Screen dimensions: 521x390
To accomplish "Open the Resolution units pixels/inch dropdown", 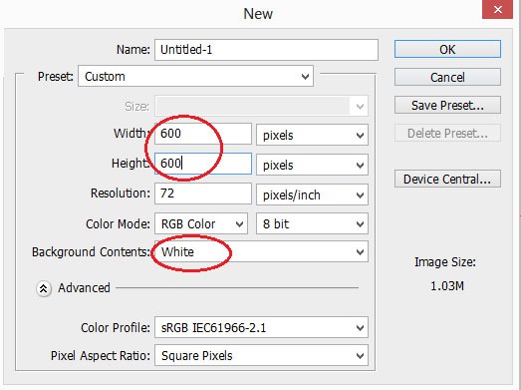I will click(312, 195).
